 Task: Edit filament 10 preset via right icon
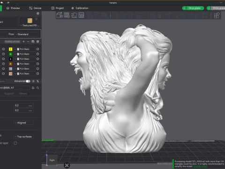click(x=37, y=69)
